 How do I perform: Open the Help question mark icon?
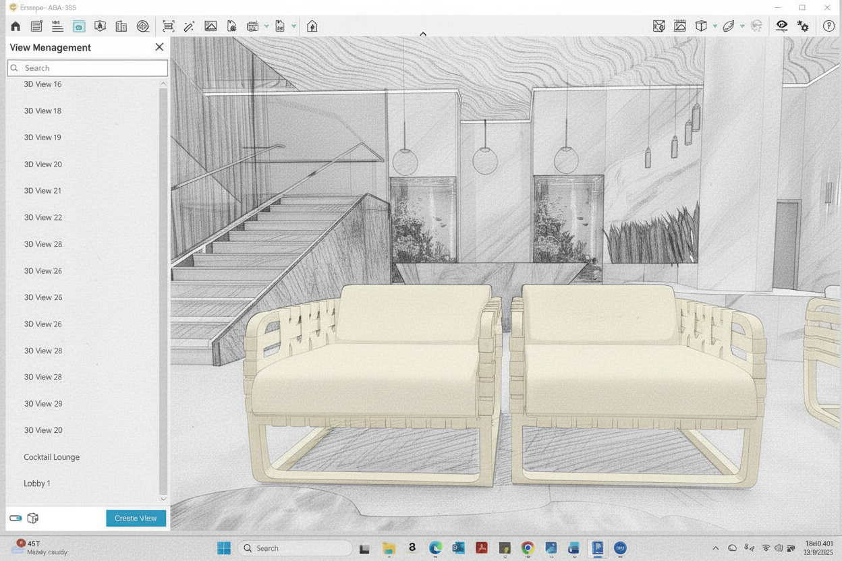tap(829, 26)
